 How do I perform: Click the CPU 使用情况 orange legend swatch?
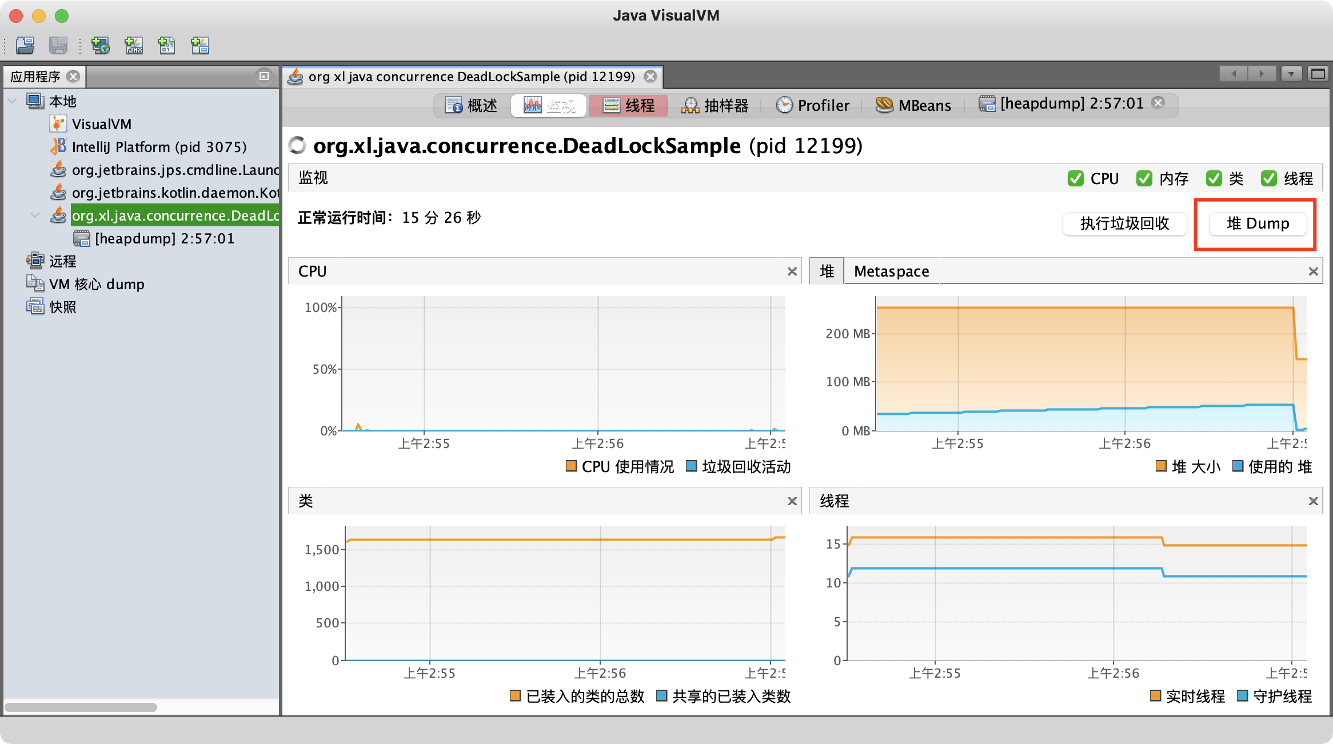pos(571,466)
